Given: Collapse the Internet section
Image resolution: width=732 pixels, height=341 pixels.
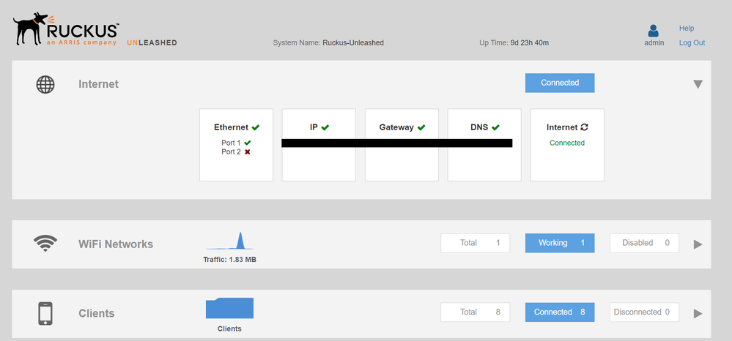Looking at the screenshot, I should point(698,84).
